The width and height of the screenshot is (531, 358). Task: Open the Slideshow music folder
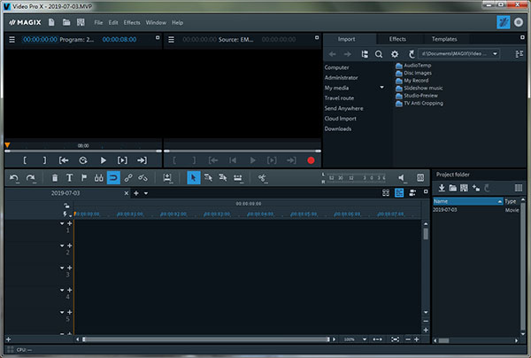pyautogui.click(x=419, y=88)
